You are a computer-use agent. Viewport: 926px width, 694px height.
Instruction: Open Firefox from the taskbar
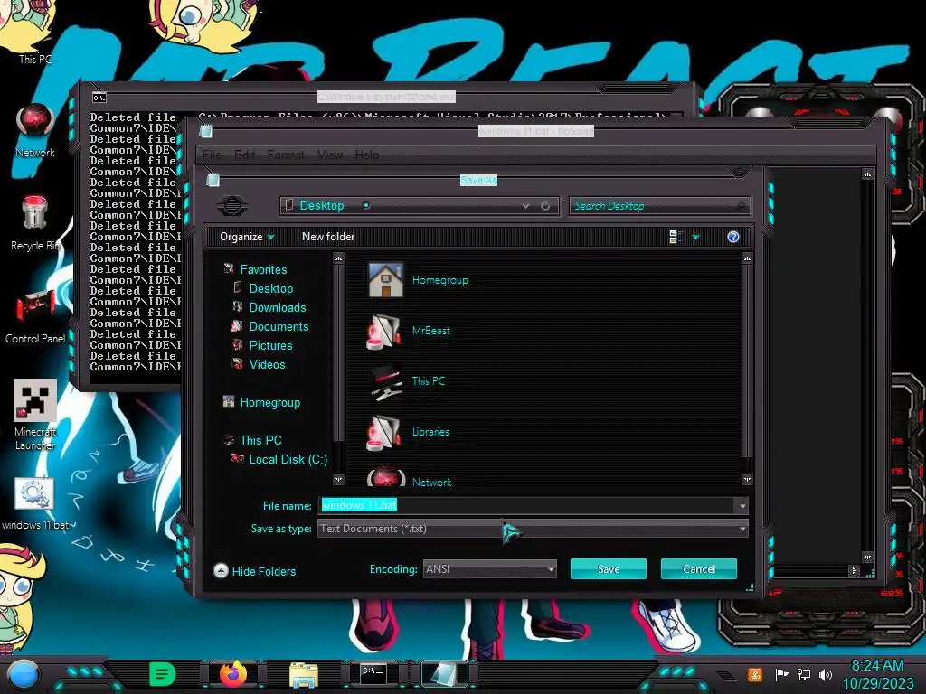click(x=233, y=674)
